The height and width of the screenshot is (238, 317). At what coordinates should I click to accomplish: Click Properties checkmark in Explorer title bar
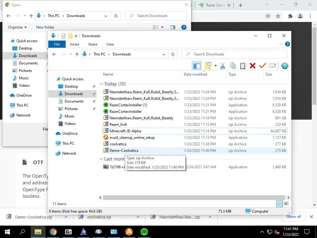(63, 36)
